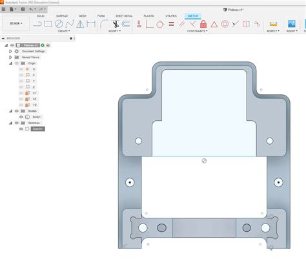Apply the Concentric constraint
Image resolution: width=306 pixels, height=261 pixels.
tap(225, 24)
